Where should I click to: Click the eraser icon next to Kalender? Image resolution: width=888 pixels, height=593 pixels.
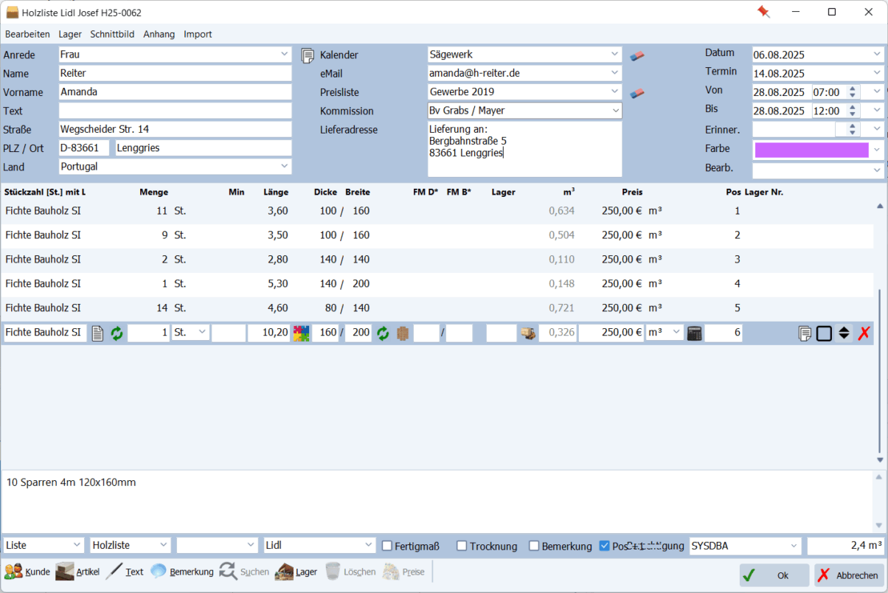pos(637,55)
